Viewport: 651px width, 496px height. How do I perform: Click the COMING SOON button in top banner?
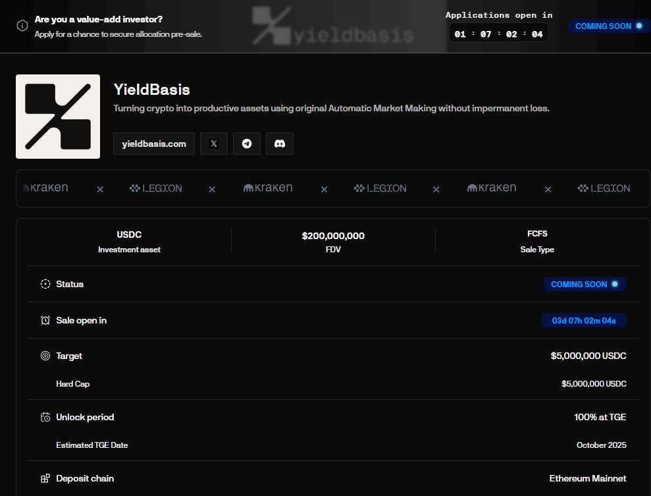point(609,26)
